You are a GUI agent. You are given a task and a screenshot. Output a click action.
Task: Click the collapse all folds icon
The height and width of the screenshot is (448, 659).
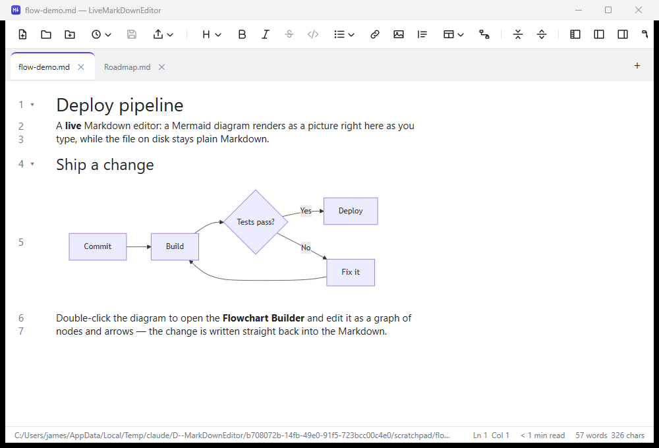coord(518,34)
